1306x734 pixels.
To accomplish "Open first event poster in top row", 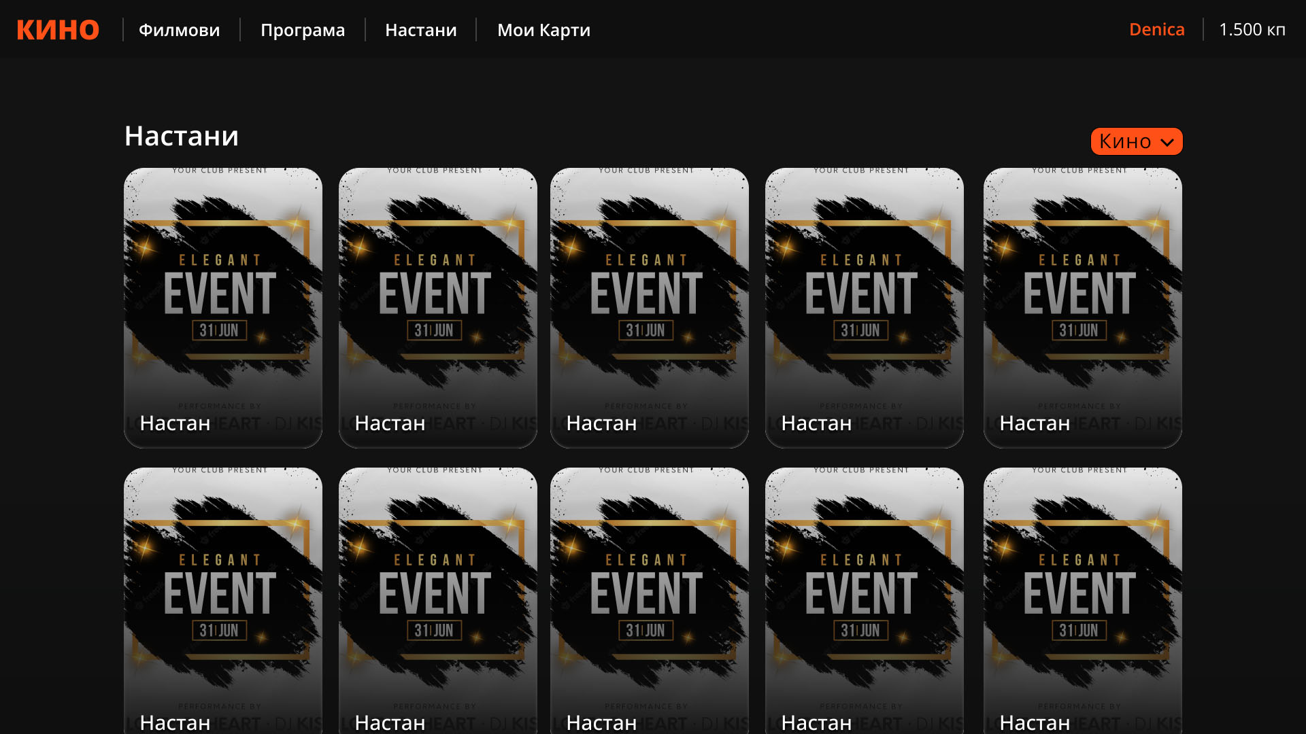I will [x=222, y=299].
